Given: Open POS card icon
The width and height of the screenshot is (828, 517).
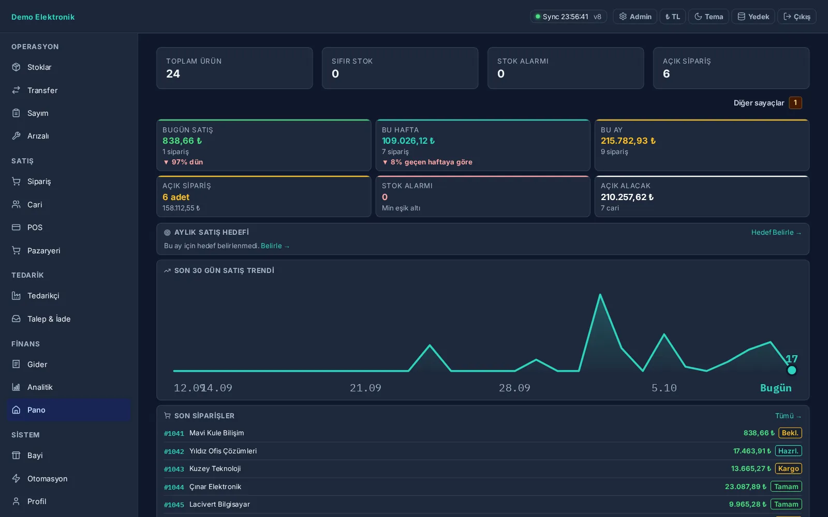Looking at the screenshot, I should point(16,227).
